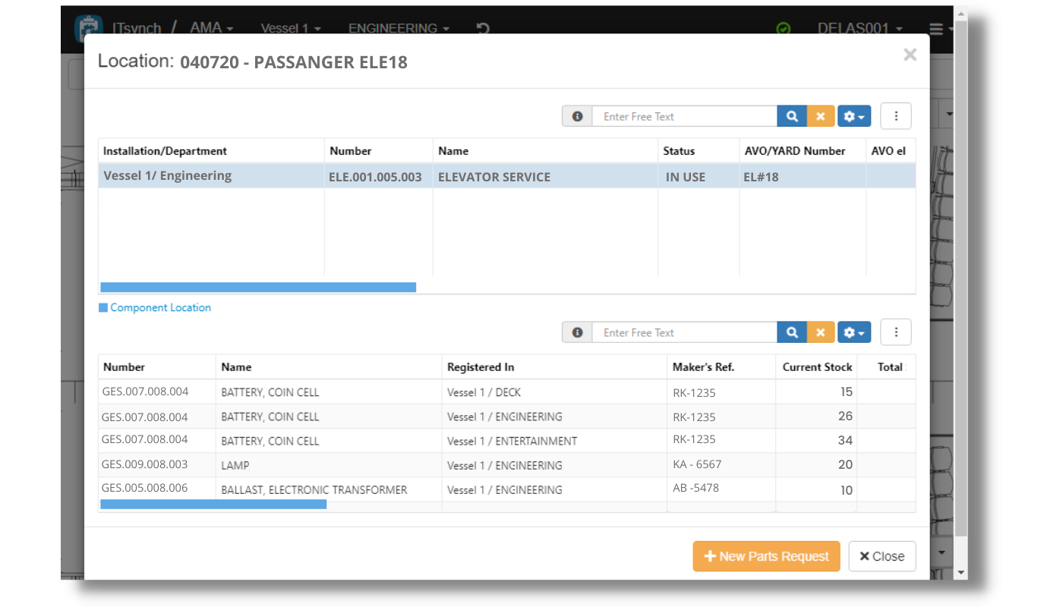Click the green status checkmark icon
Viewport: 1063px width, 607px height.
[x=784, y=28]
